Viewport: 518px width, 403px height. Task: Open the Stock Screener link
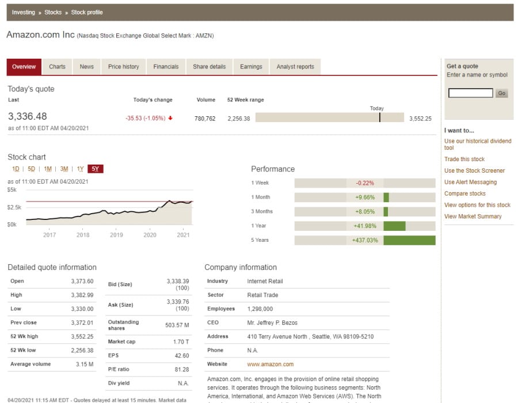click(x=474, y=171)
